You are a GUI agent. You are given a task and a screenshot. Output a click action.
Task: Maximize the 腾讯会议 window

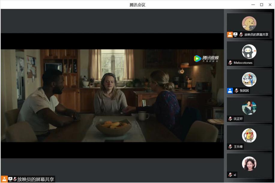(262, 5)
